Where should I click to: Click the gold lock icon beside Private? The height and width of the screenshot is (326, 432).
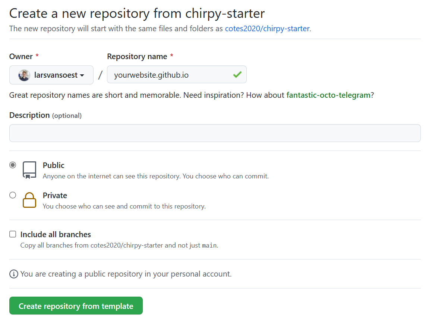click(x=29, y=200)
